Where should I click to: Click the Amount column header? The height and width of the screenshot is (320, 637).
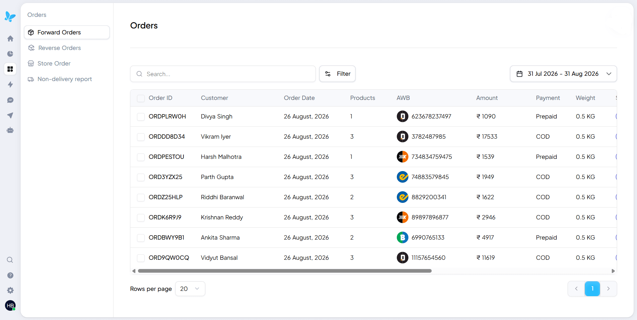pyautogui.click(x=487, y=98)
